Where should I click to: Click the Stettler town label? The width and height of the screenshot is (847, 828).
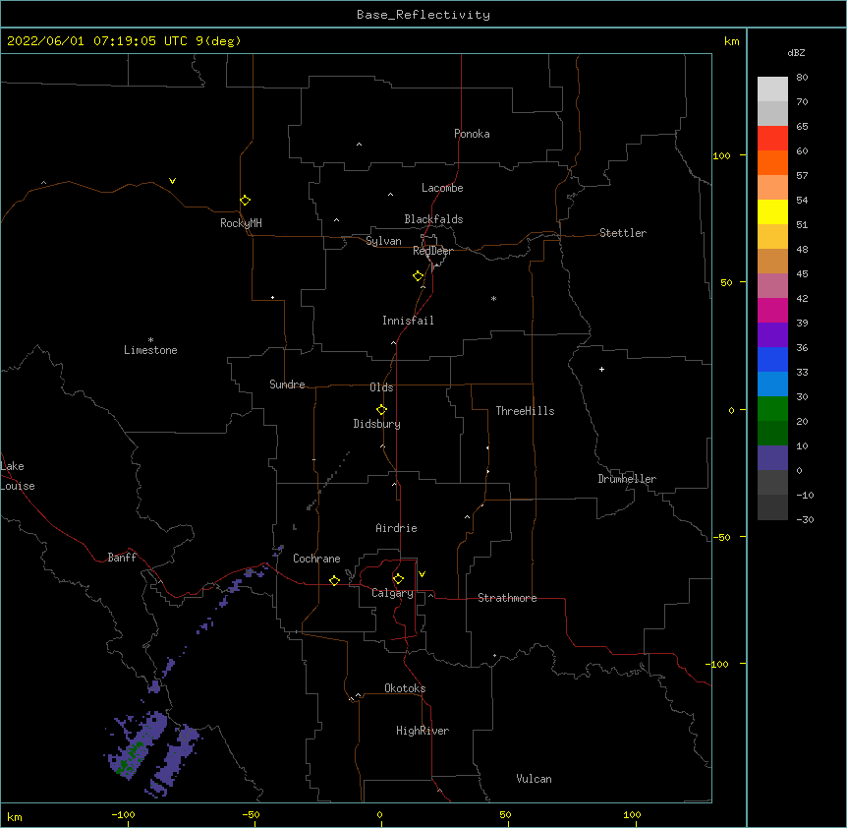623,233
